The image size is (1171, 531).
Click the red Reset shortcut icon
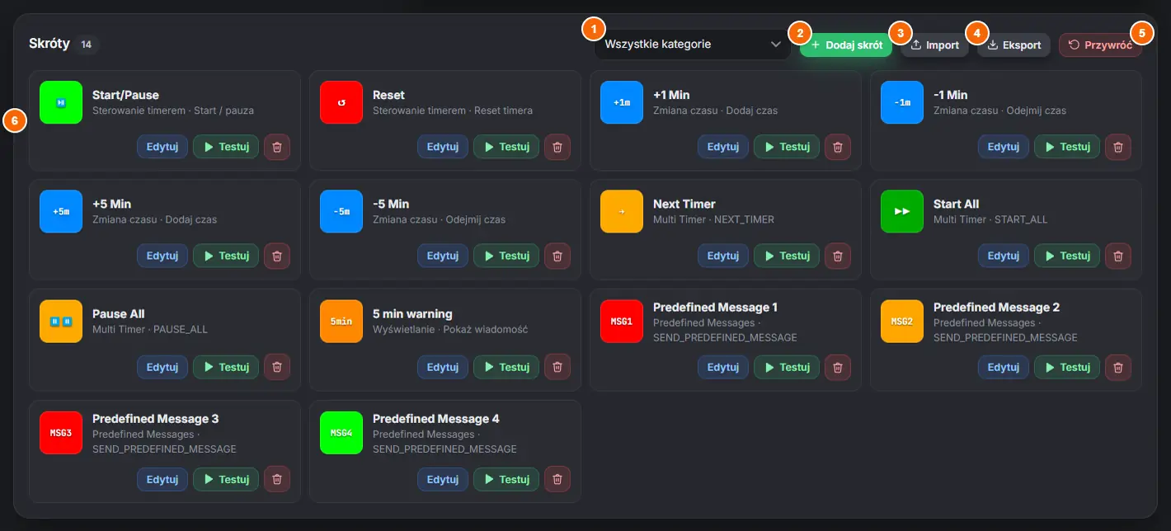coord(341,102)
